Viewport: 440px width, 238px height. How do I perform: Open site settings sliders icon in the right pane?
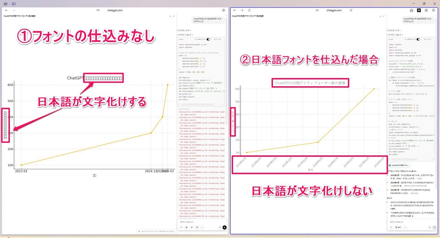[x=351, y=10]
